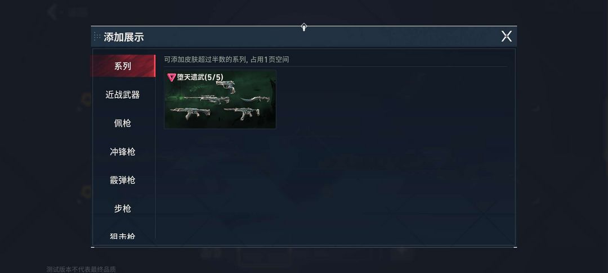Select the sniper rifle in 堕天遗武 preview
The width and height of the screenshot is (608, 273).
(205, 99)
